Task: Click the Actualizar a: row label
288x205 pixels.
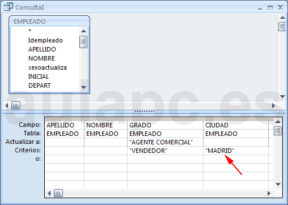Action: pyautogui.click(x=23, y=142)
